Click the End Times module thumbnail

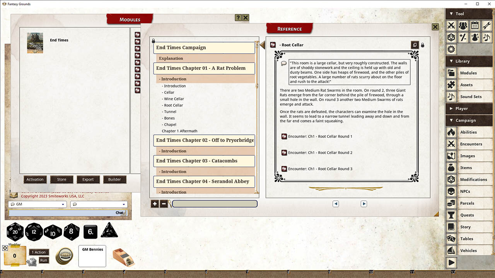point(35,43)
